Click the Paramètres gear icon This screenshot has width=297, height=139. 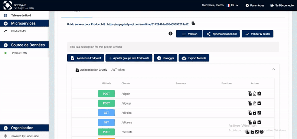(247, 6)
